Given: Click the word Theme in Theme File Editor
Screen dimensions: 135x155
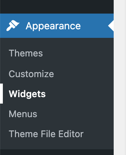Looking at the screenshot, I should point(23,134).
